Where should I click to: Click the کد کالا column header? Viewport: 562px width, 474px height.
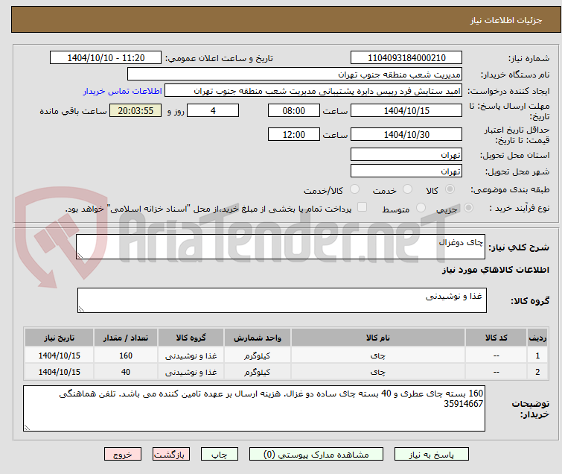[x=496, y=338]
